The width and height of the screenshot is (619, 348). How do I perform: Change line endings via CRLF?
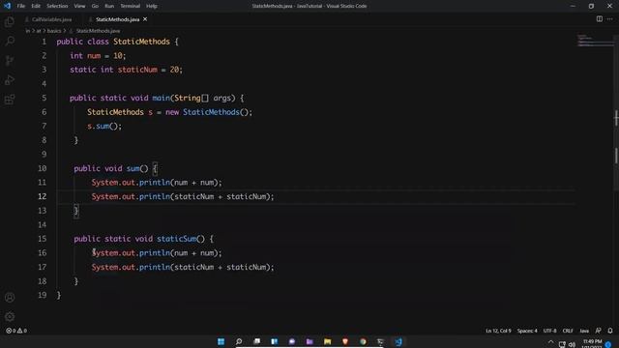click(x=568, y=331)
